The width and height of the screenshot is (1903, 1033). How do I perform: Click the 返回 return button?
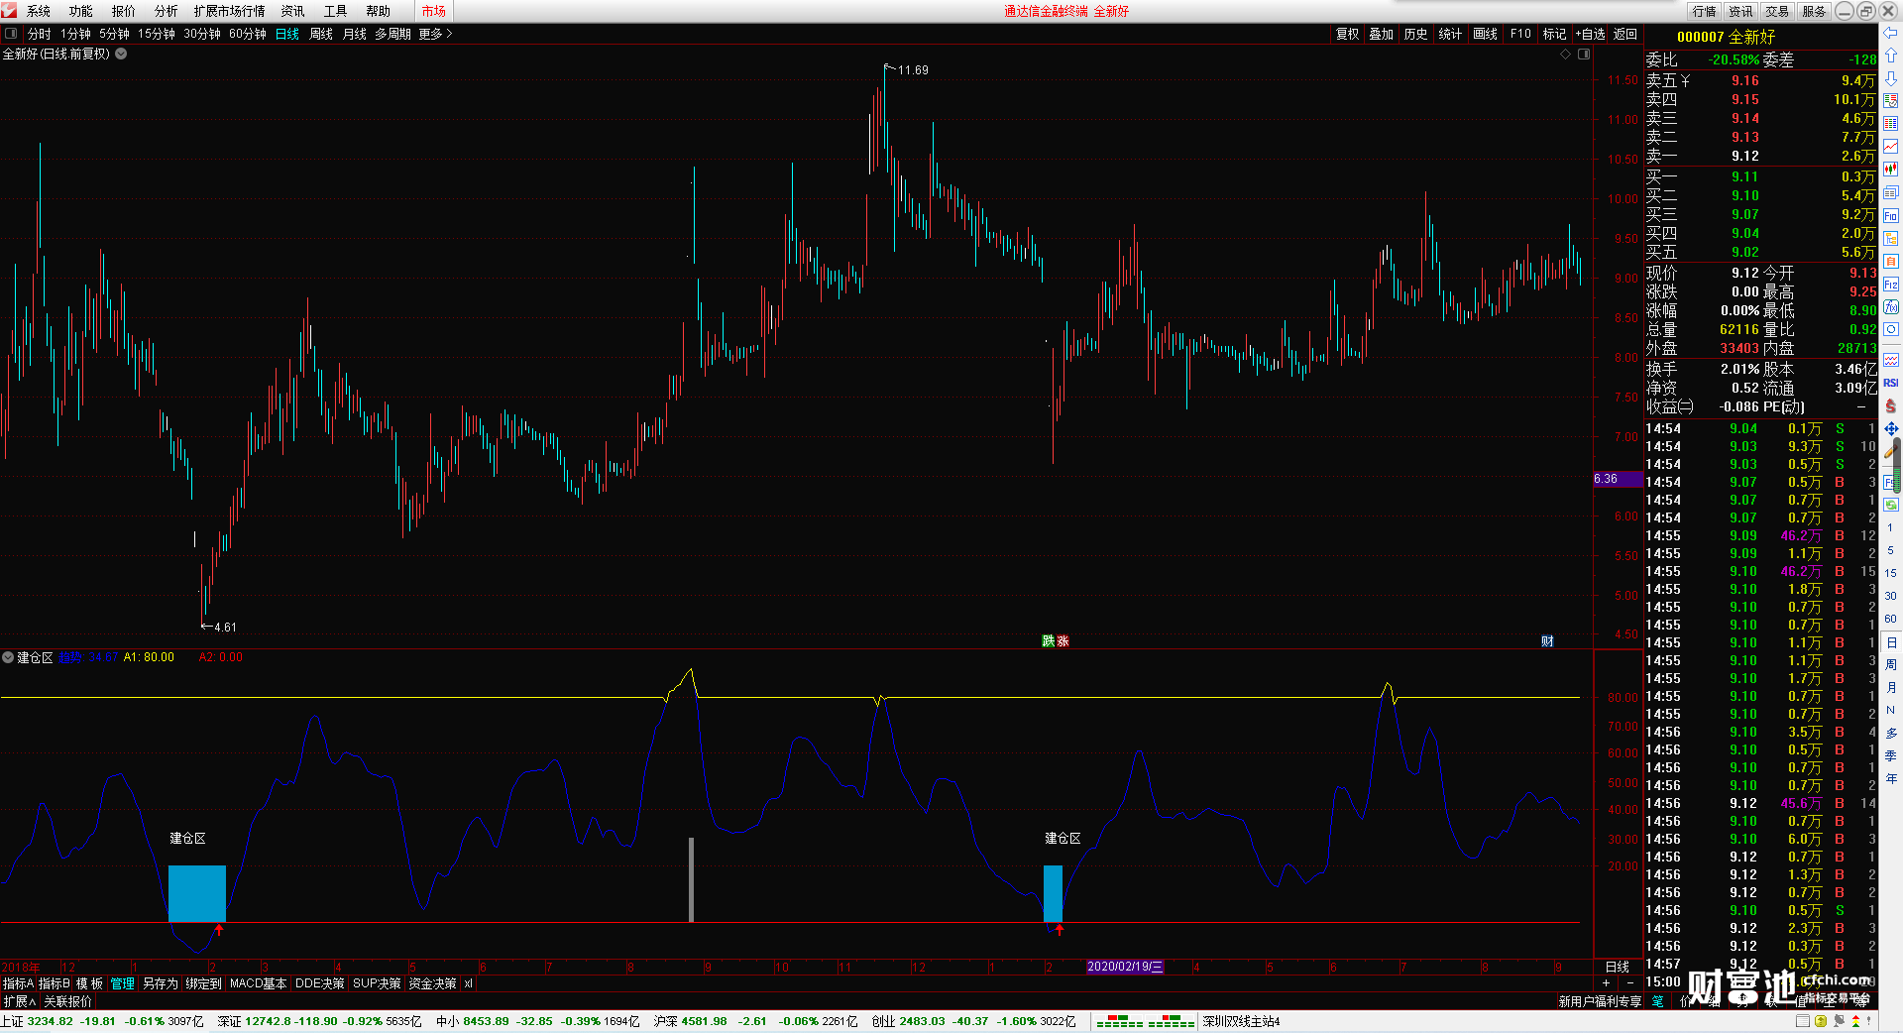1625,34
